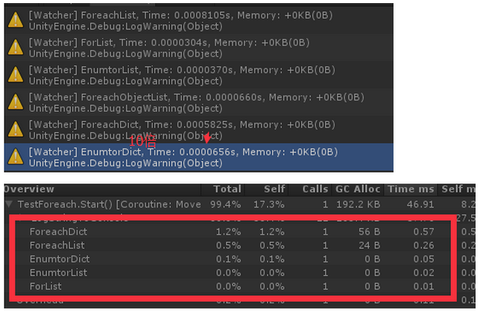Click the warning icon beside the ForeachObjectList log
This screenshot has width=482, height=314.
(16, 103)
